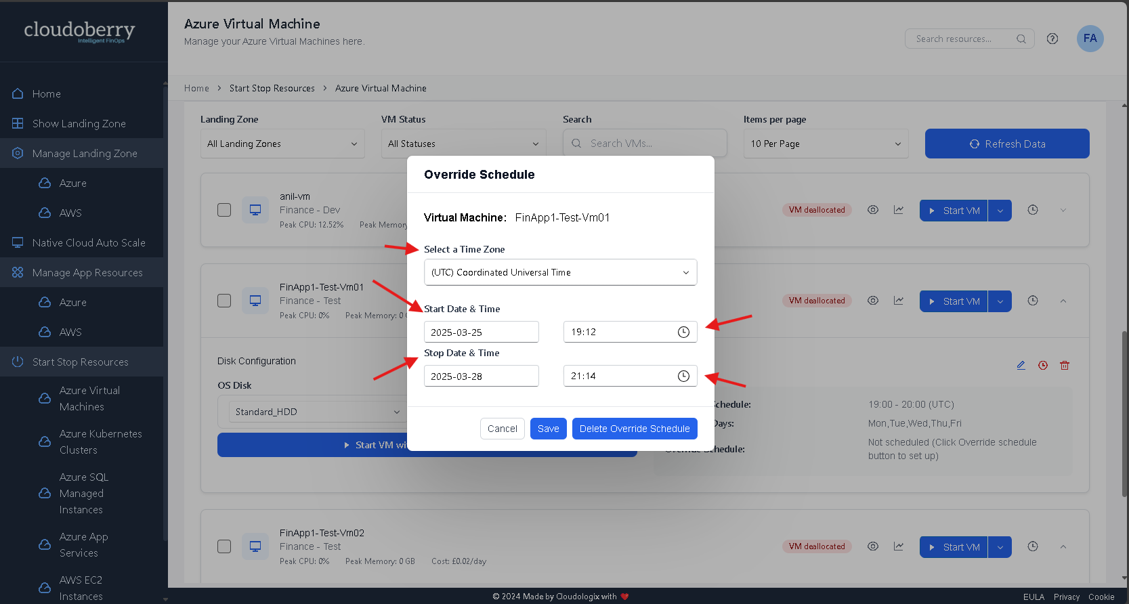Click the monitor icon for FinApp1-Test-Vm01
Image resolution: width=1129 pixels, height=604 pixels.
255,301
